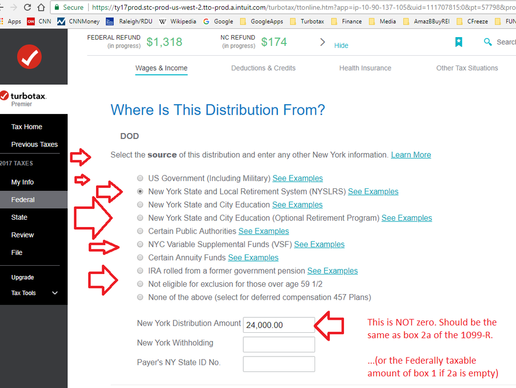See Examples for Certain Annuity Funds
Image resolution: width=516 pixels, height=388 pixels.
point(253,257)
